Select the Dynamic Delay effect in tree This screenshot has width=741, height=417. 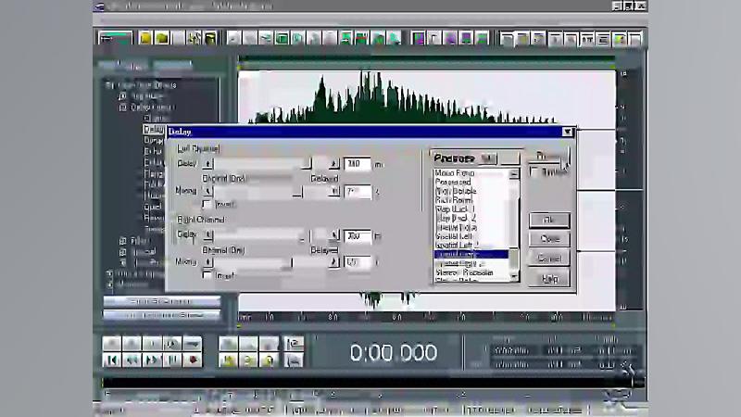[154, 141]
